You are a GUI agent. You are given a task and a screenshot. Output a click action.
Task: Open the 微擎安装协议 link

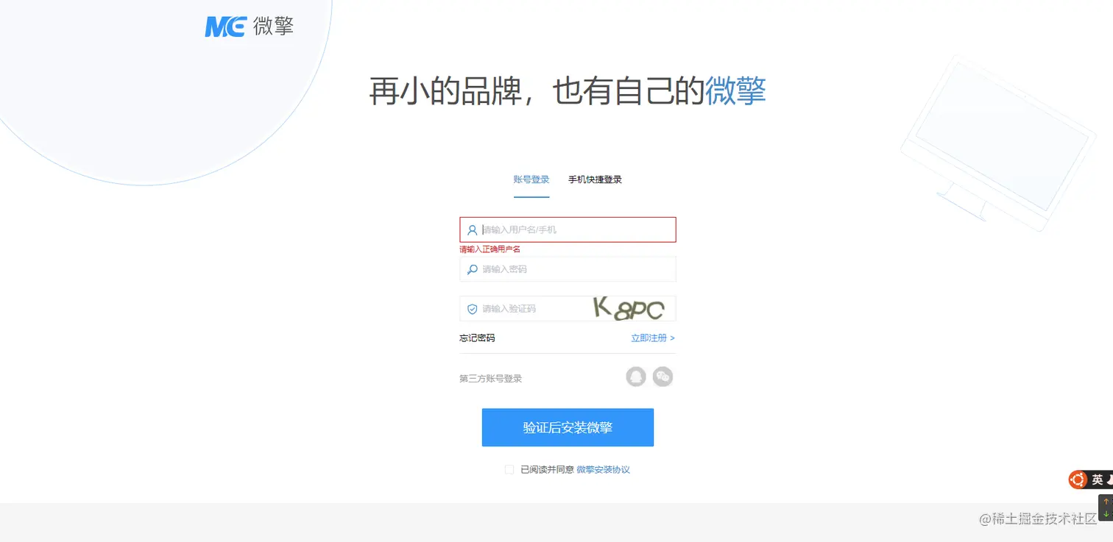tap(603, 469)
